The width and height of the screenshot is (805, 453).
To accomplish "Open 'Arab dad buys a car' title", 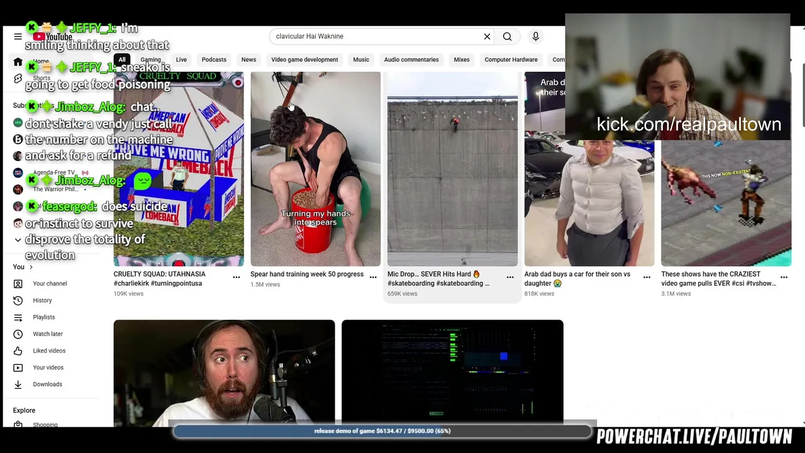I will (x=577, y=279).
